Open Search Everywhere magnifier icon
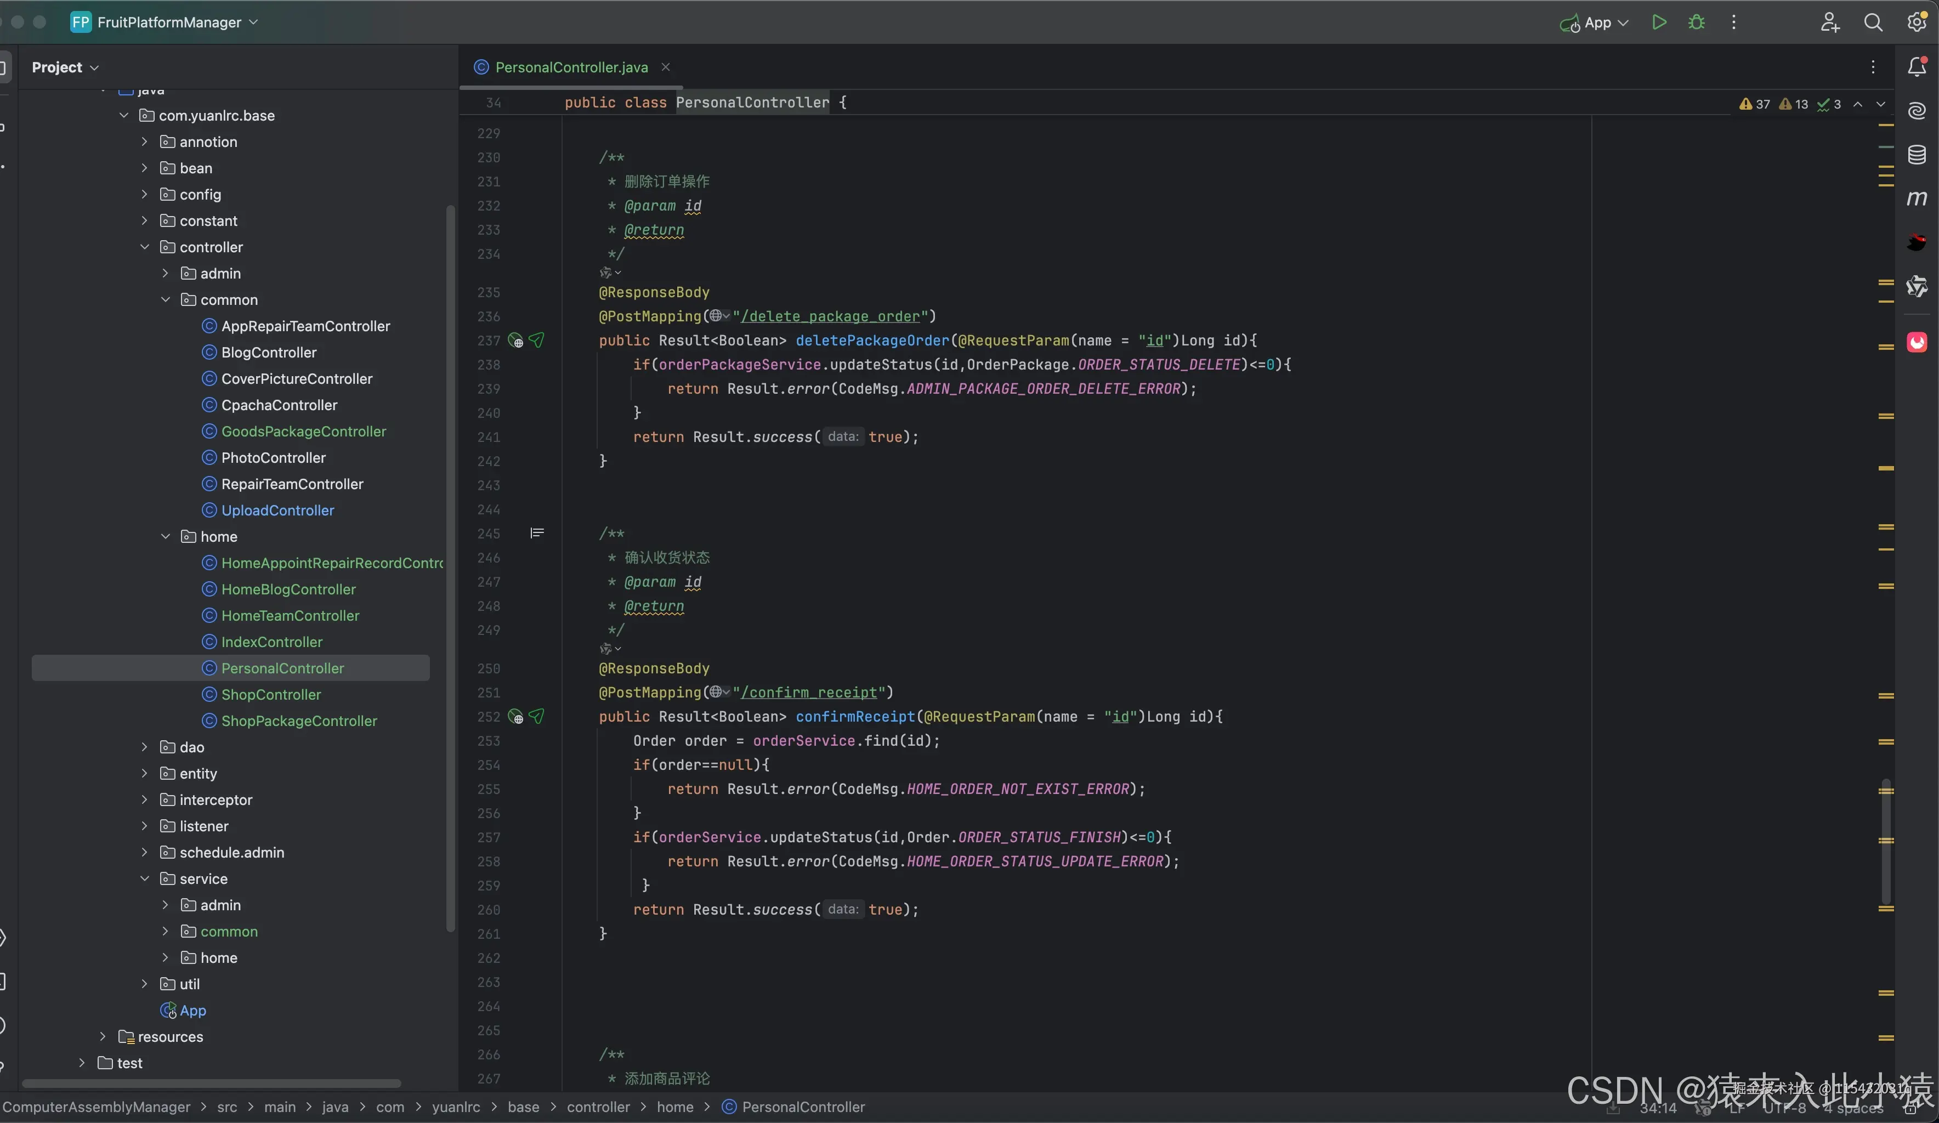The image size is (1939, 1123). [x=1873, y=22]
